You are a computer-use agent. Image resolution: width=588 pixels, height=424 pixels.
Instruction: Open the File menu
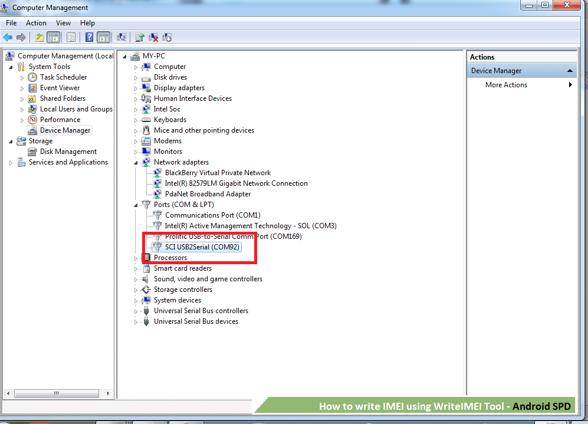11,23
